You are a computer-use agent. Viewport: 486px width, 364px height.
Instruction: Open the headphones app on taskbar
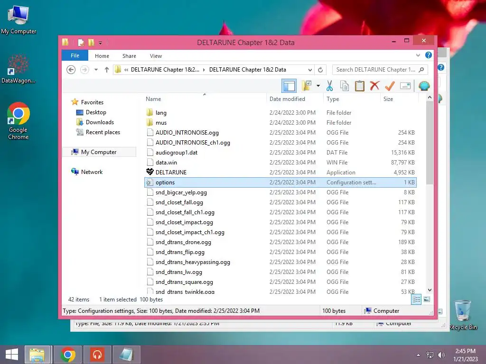(97, 355)
